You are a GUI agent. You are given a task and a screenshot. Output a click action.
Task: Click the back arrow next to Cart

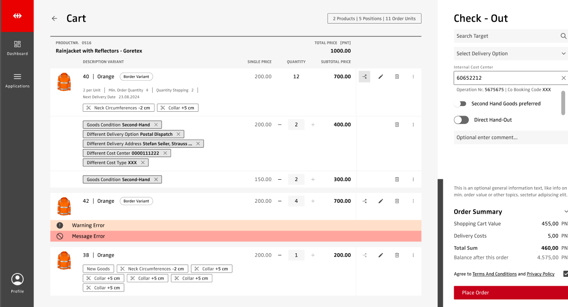coord(54,18)
